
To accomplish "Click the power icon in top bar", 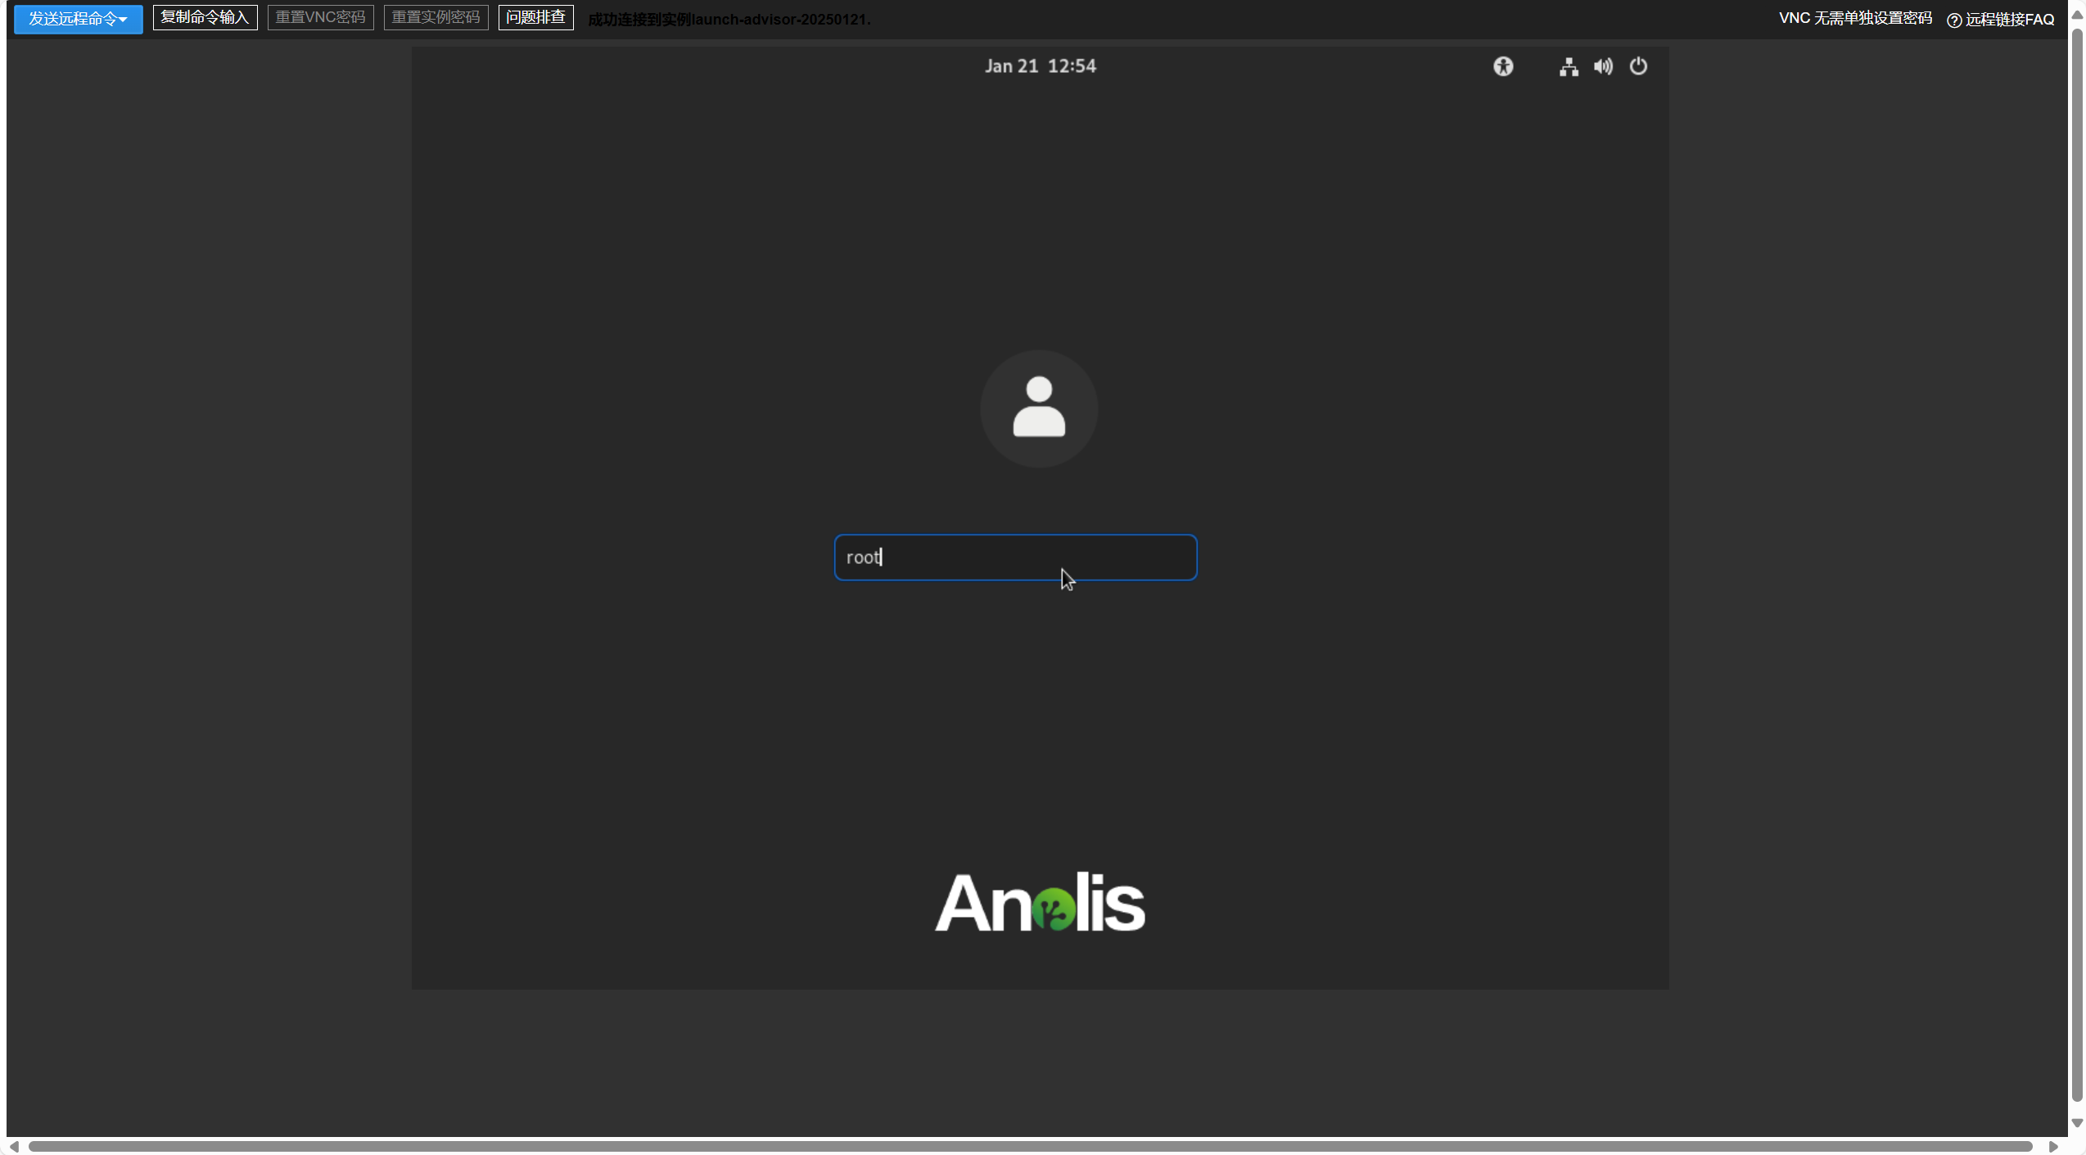I will [x=1638, y=66].
